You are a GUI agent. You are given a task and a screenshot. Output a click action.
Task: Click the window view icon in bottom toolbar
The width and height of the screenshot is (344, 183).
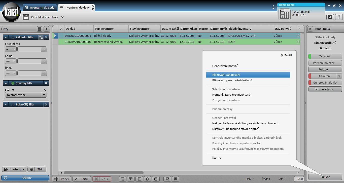click(156, 179)
